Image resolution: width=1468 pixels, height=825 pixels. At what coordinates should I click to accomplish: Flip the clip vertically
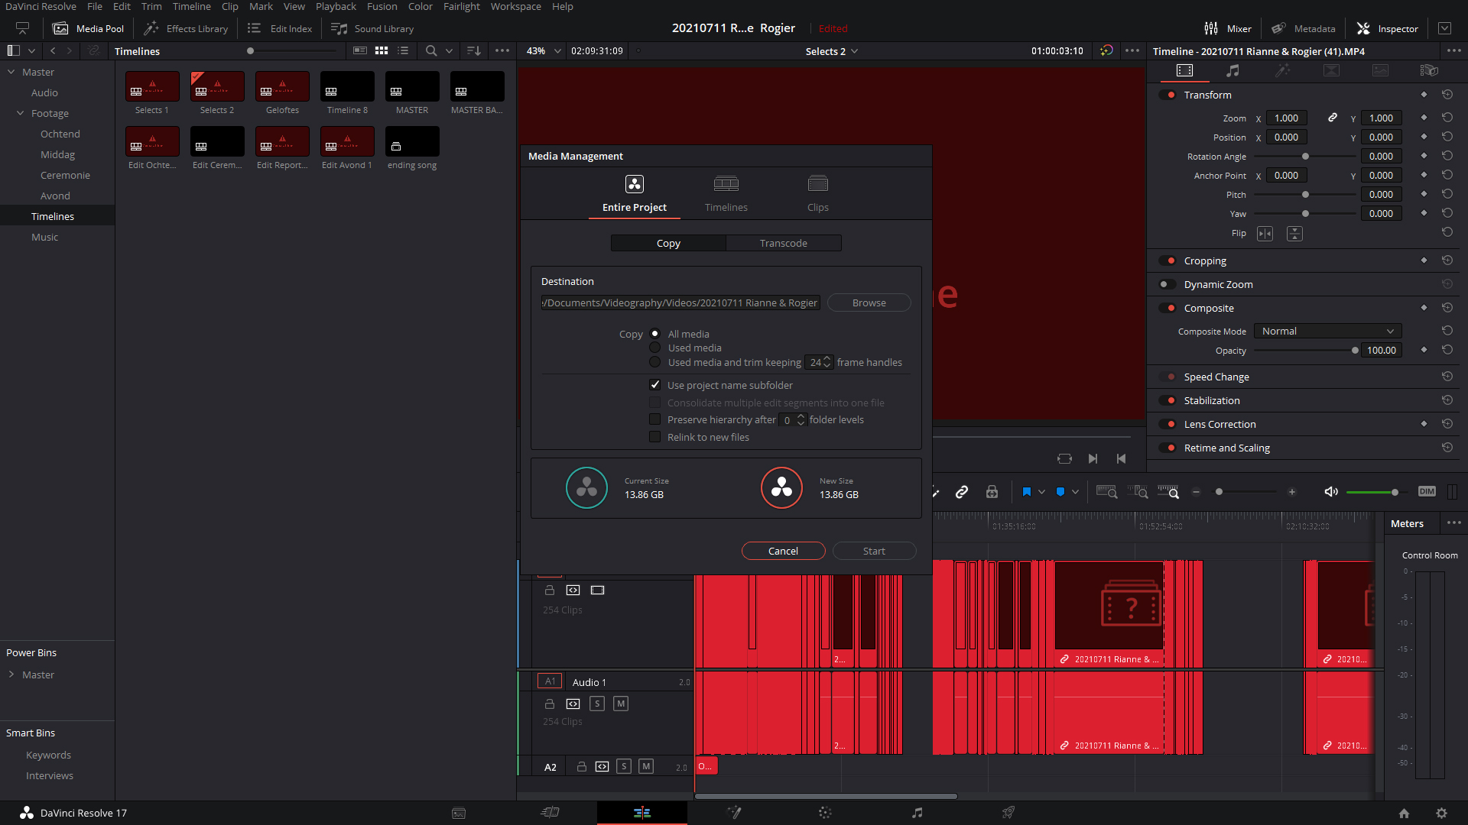[x=1294, y=234]
